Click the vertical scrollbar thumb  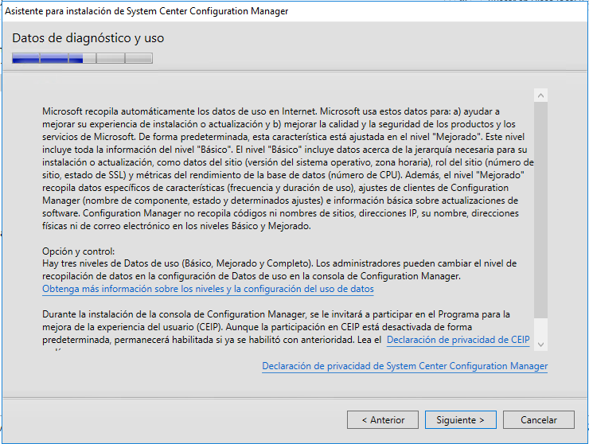pyautogui.click(x=540, y=210)
